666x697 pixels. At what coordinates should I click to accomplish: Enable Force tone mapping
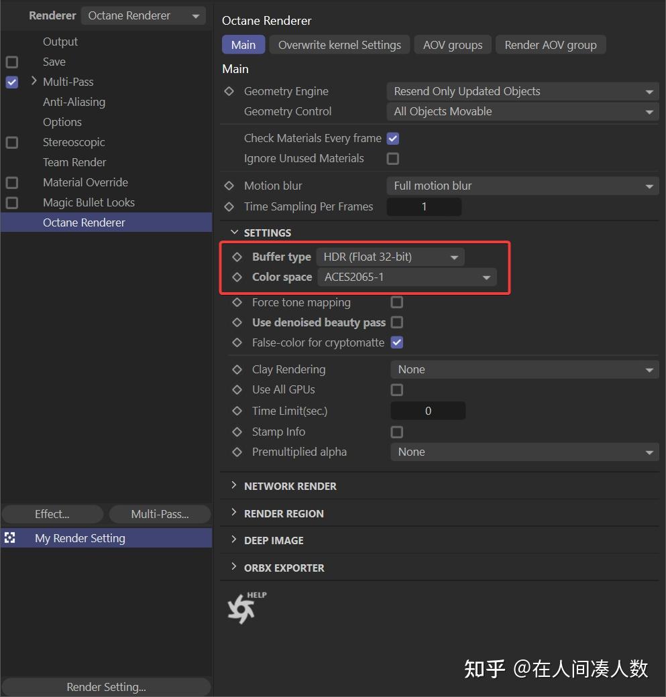(x=396, y=302)
